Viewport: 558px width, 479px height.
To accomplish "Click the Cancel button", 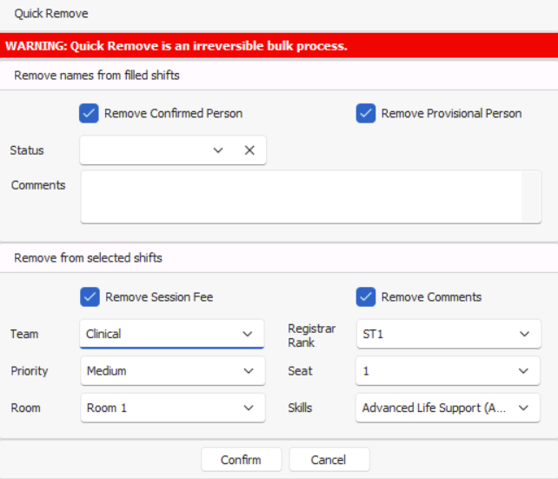I will [x=329, y=460].
